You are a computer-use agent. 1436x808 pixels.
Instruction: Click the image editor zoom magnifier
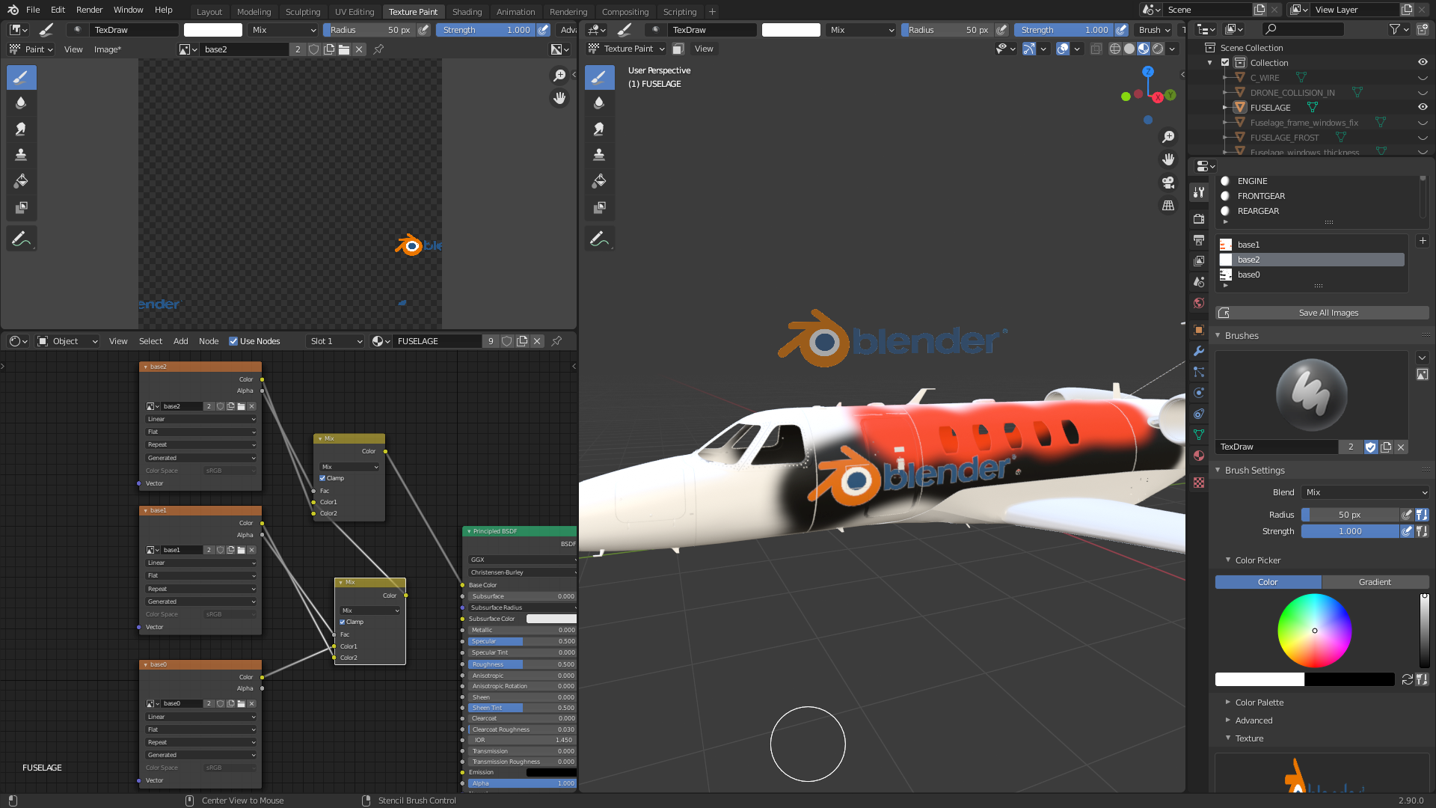(559, 76)
